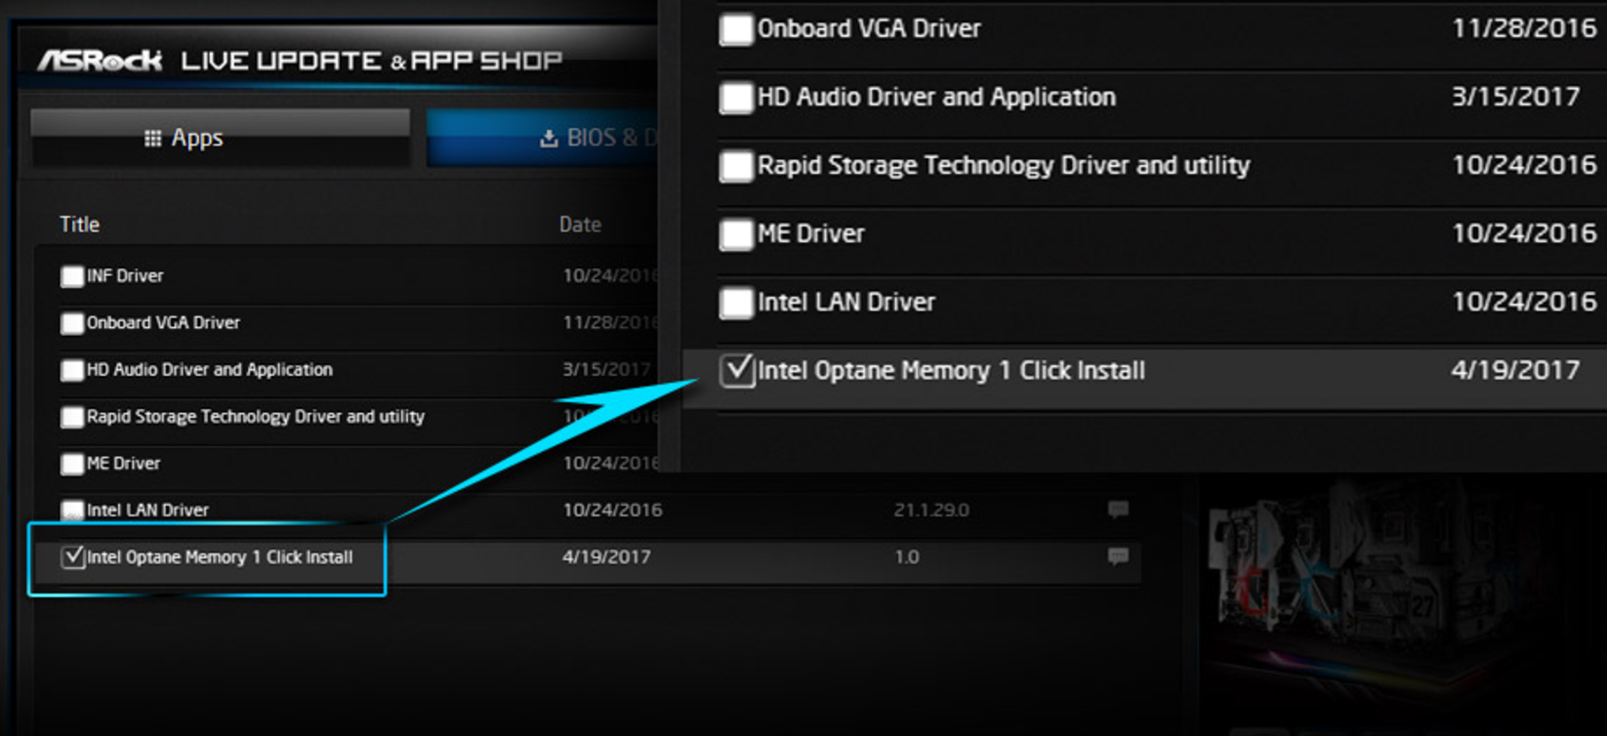Select the Intel LAN Driver label in the small list
The height and width of the screenshot is (736, 1607).
pyautogui.click(x=147, y=511)
